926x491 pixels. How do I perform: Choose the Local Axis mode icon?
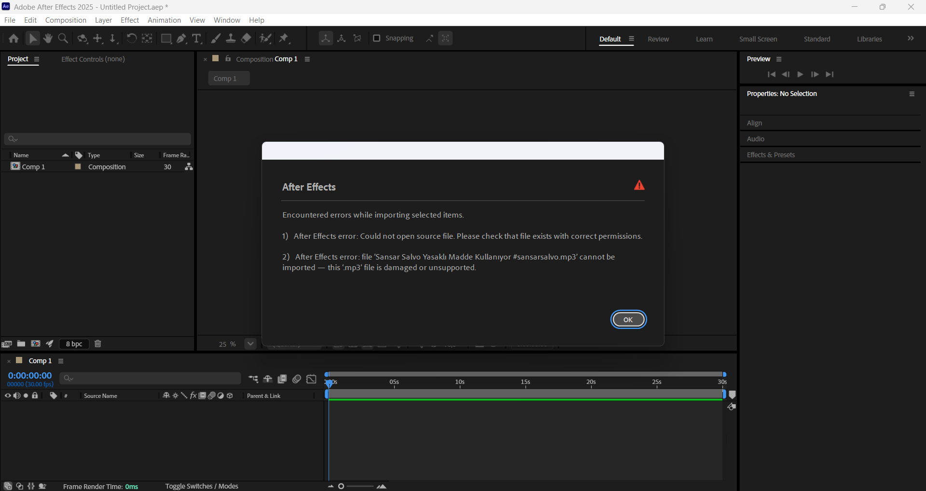326,39
